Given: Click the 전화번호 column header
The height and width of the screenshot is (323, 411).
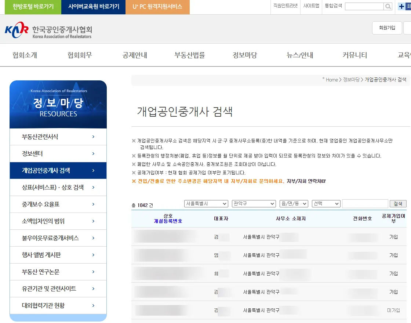Looking at the screenshot, I should coord(363,219).
